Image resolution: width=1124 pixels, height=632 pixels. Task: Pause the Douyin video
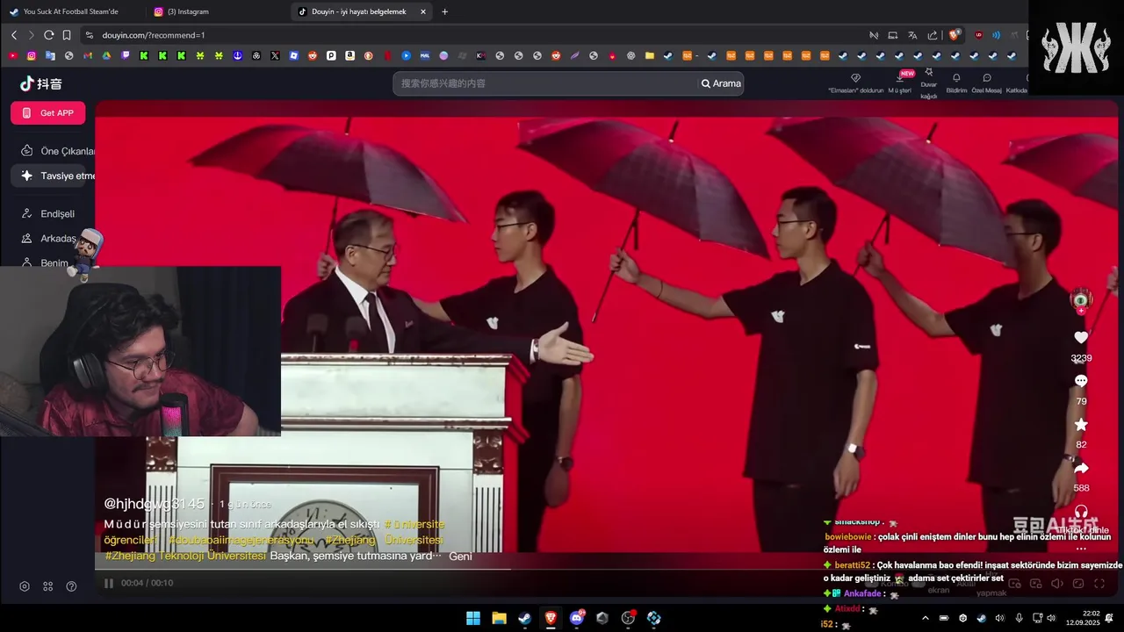(x=109, y=583)
